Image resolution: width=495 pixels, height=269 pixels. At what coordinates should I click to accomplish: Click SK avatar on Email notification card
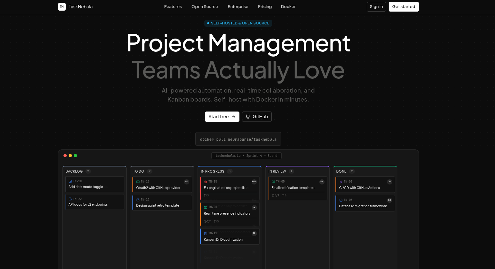pos(322,182)
